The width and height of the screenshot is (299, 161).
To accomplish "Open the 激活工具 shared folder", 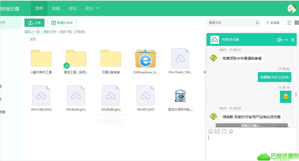I will tap(76, 58).
